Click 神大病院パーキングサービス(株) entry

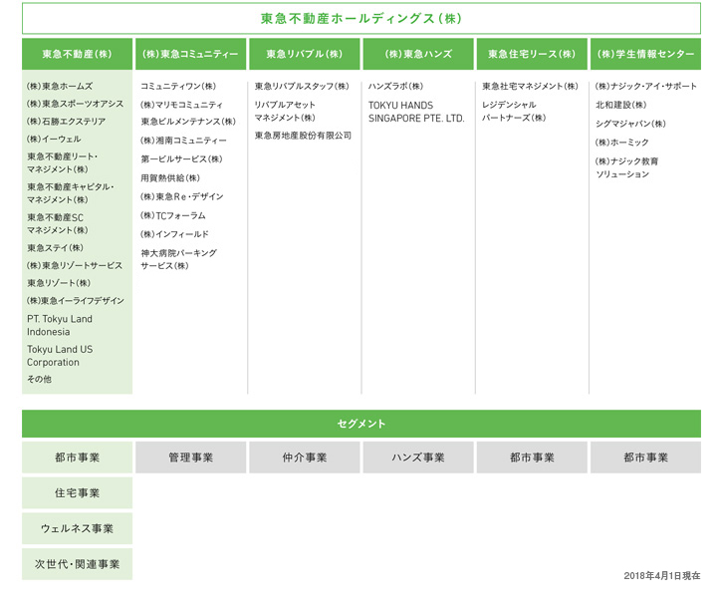[x=178, y=259]
